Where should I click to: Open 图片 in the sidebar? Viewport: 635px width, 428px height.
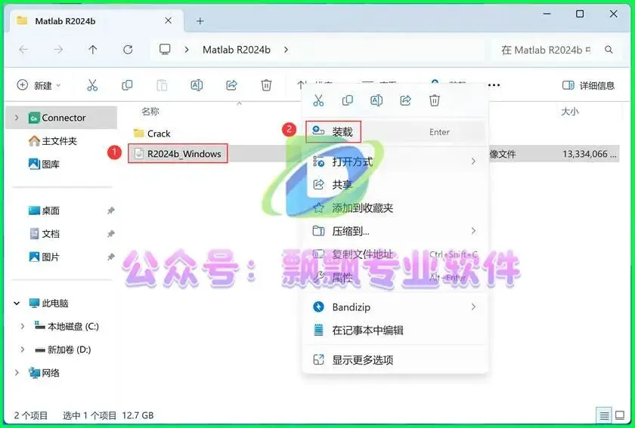(44, 257)
